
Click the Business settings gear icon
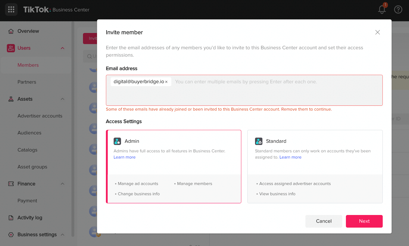tap(11, 235)
